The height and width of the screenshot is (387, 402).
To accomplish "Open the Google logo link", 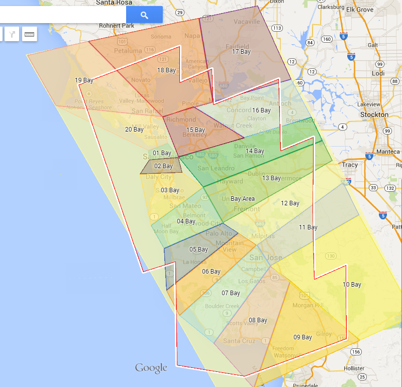I will (x=151, y=368).
